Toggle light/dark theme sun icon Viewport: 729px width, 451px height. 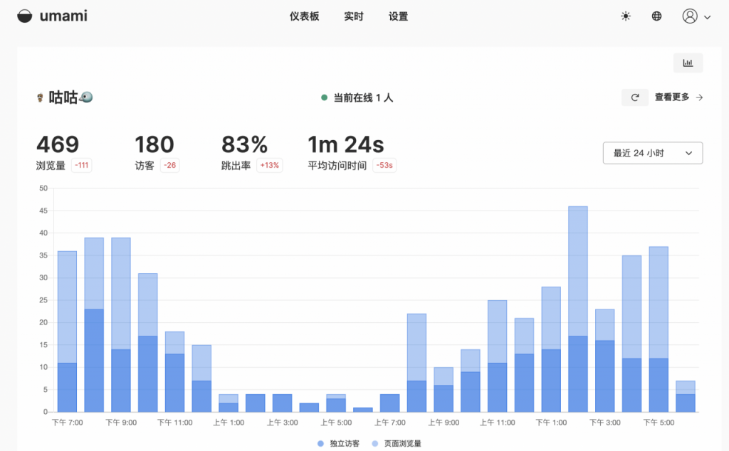click(x=626, y=16)
